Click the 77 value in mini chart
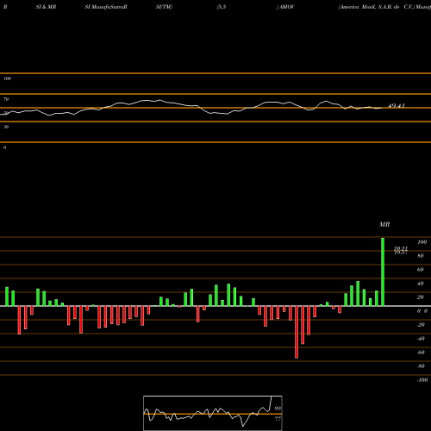The height and width of the screenshot is (431, 431). 278,419
